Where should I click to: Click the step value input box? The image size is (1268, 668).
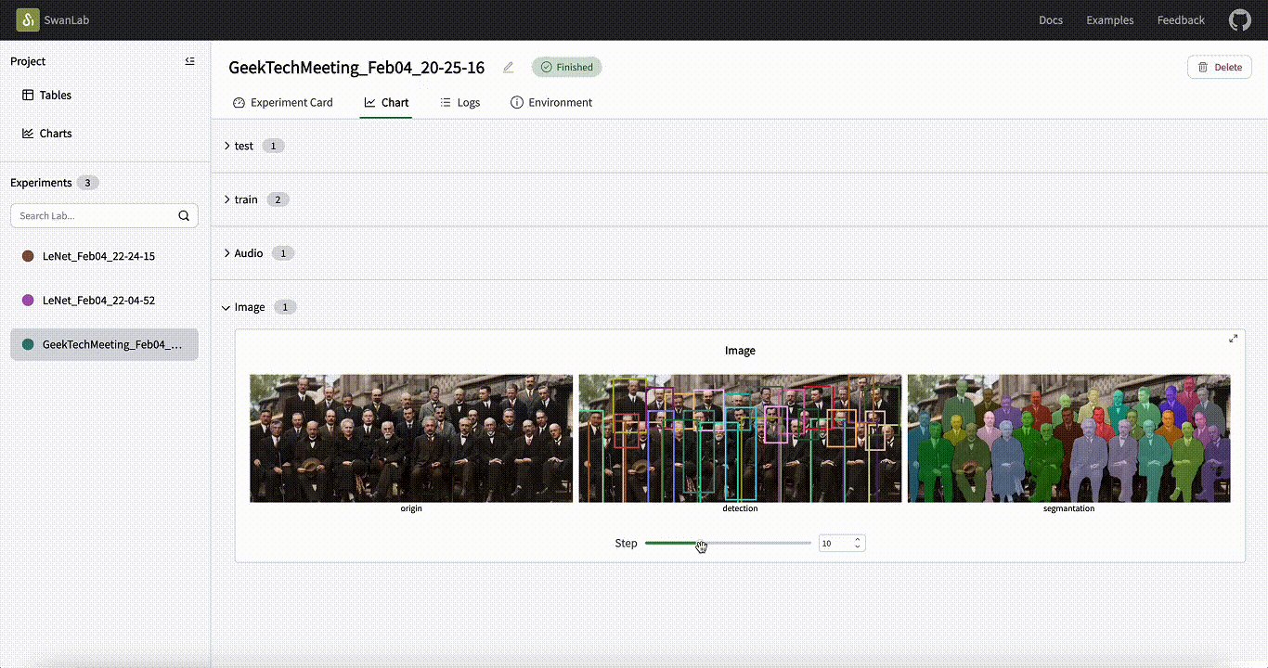coord(842,543)
